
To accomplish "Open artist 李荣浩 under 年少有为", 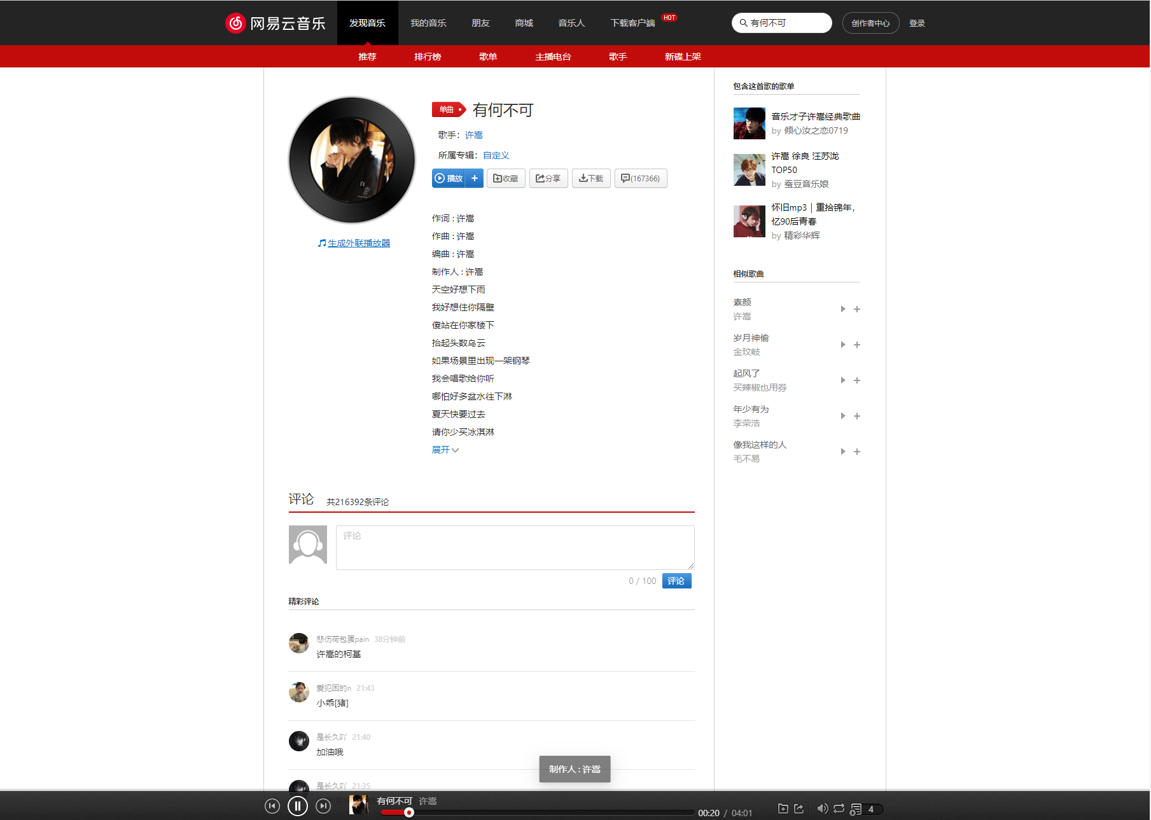I will point(746,423).
